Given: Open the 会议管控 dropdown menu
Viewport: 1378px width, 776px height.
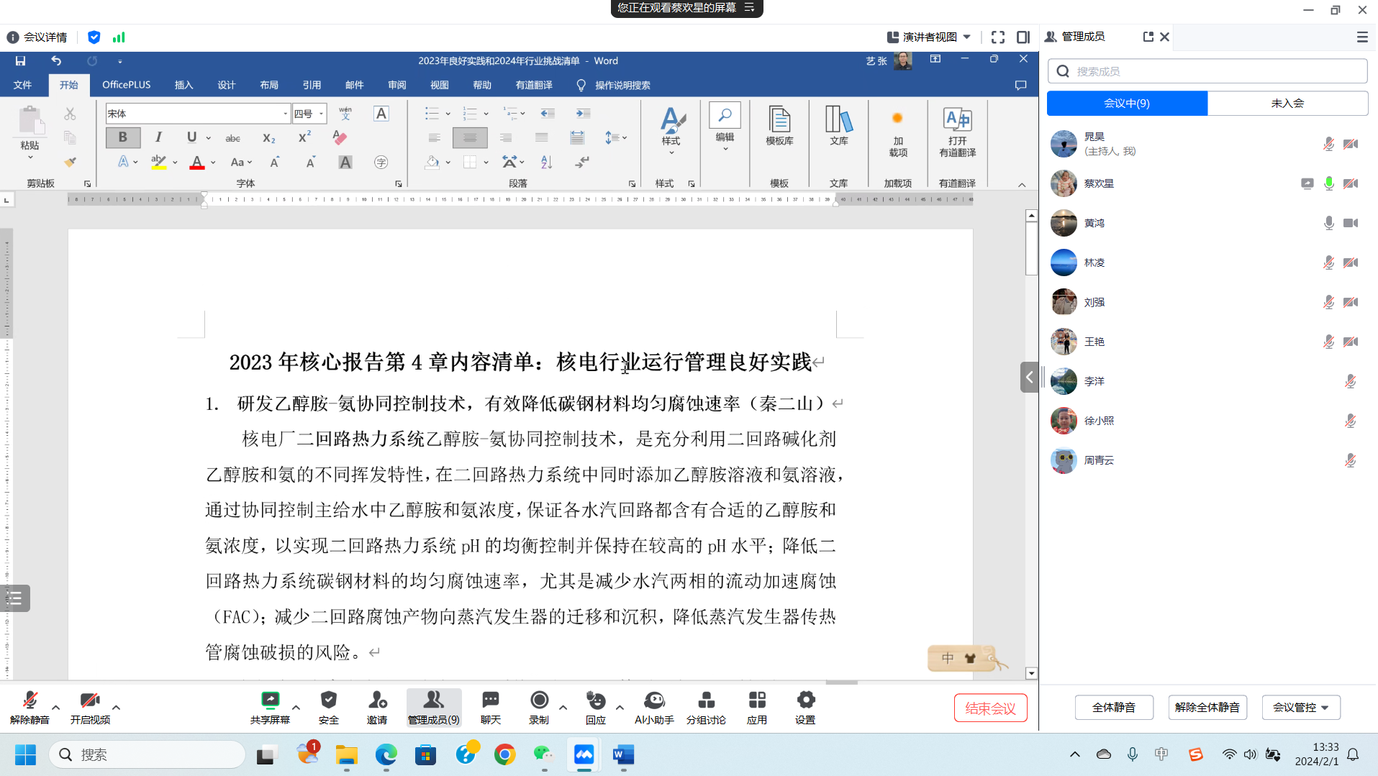Looking at the screenshot, I should click(x=1300, y=707).
